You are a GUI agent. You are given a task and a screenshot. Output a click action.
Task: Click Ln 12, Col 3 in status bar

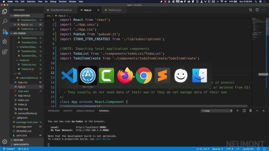coord(203,149)
